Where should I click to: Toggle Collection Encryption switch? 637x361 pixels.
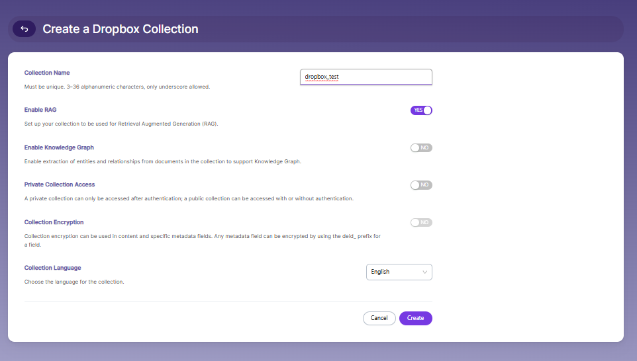[421, 222]
